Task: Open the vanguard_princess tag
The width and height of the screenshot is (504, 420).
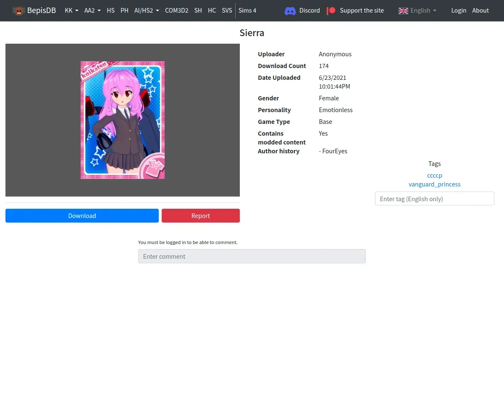Action: (x=435, y=184)
